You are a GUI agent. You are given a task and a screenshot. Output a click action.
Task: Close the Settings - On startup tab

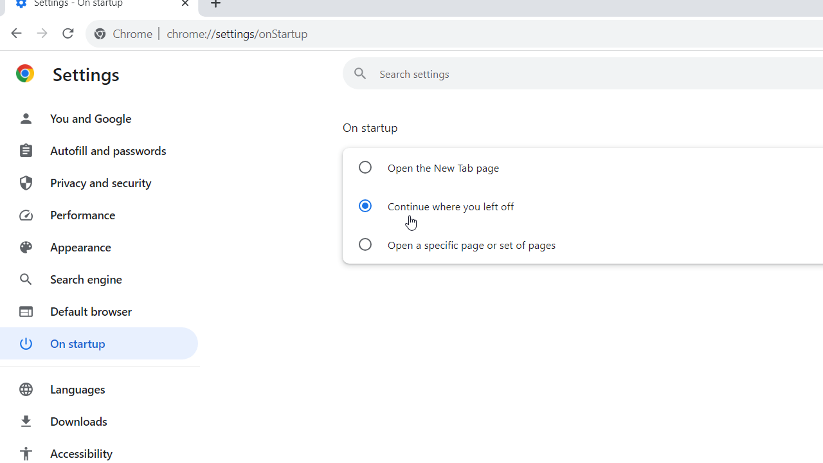point(185,4)
